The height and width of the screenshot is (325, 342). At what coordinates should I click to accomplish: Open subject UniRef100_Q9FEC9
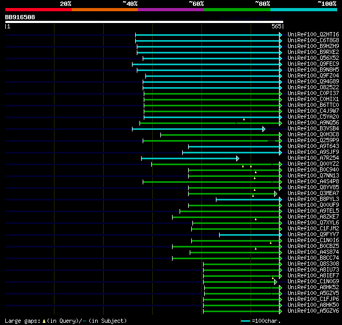[313, 64]
